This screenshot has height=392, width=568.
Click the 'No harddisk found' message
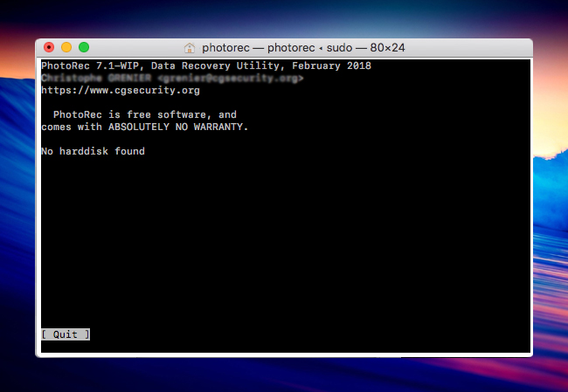click(x=94, y=151)
